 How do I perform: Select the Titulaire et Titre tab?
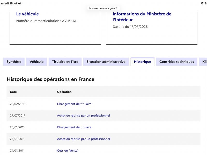coord(65,62)
